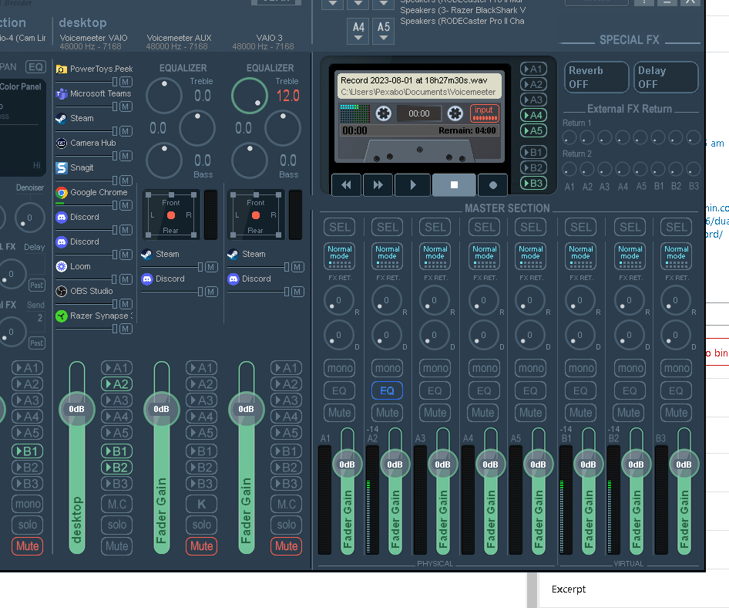The width and height of the screenshot is (729, 608).
Task: Click mono on the A3 master bus
Action: [x=435, y=368]
